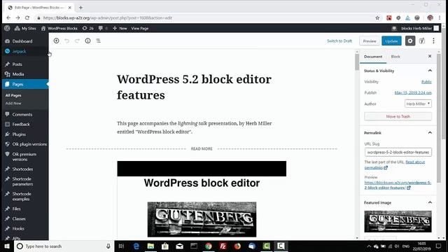Click All Pages submenu link
This screenshot has height=252, width=448.
13,95
